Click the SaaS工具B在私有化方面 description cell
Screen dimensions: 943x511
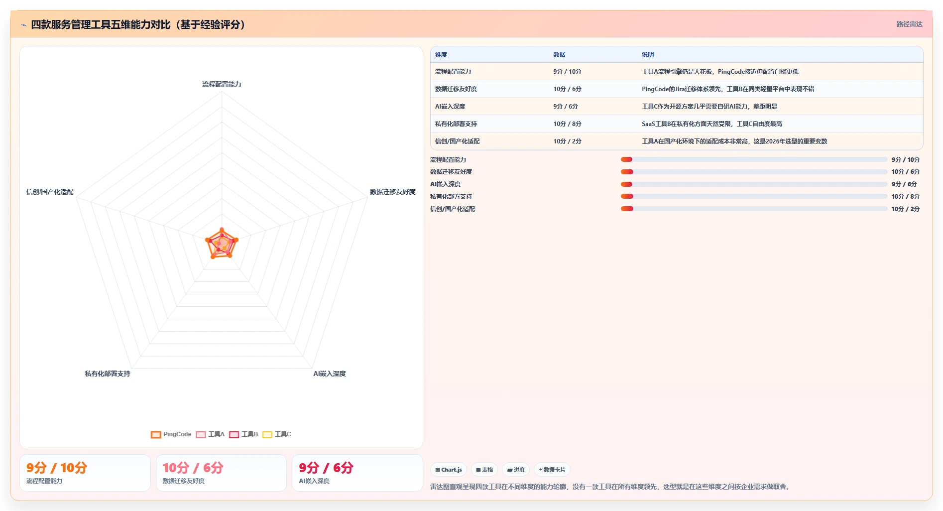pyautogui.click(x=712, y=124)
